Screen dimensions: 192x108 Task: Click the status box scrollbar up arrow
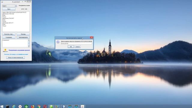click(x=29, y=40)
